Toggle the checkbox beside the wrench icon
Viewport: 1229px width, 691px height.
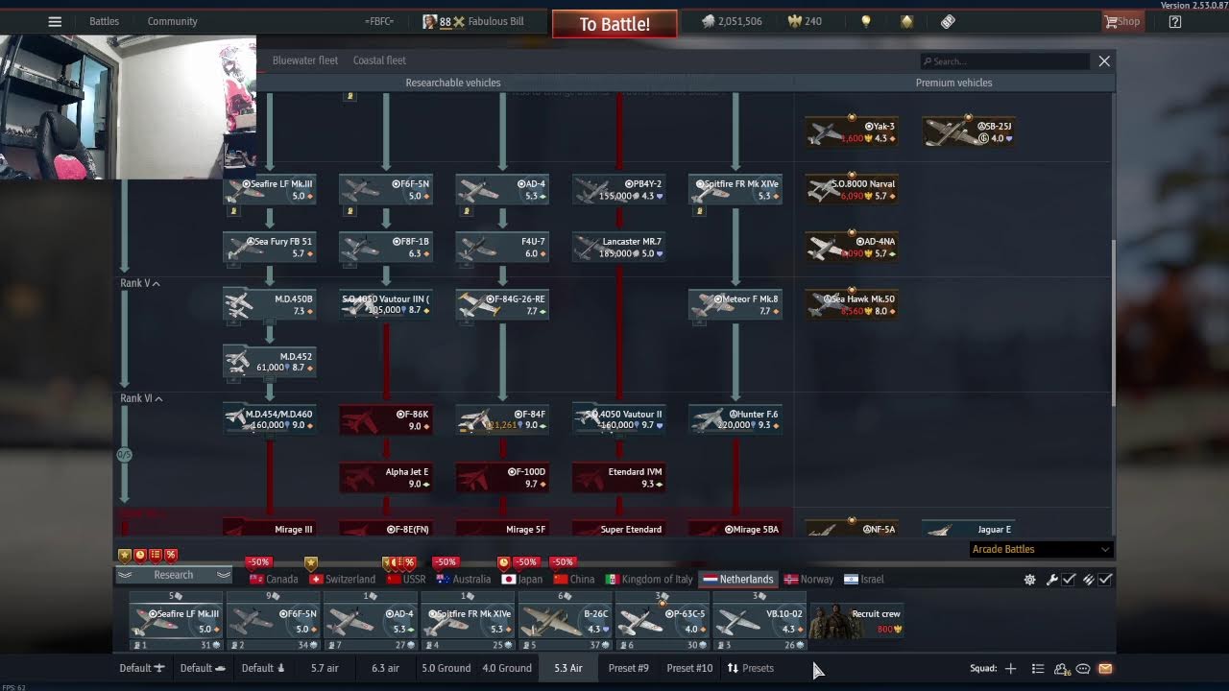[1068, 580]
